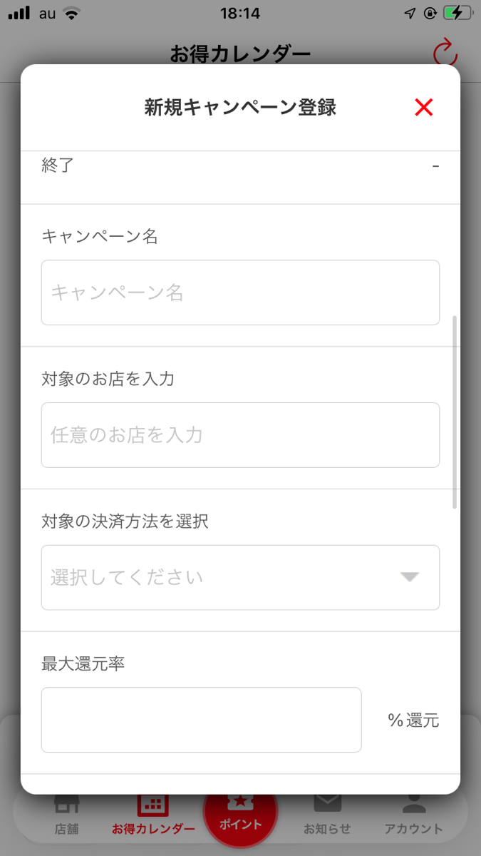Open the 店舗 store tab icon
The width and height of the screenshot is (481, 856).
pyautogui.click(x=67, y=806)
